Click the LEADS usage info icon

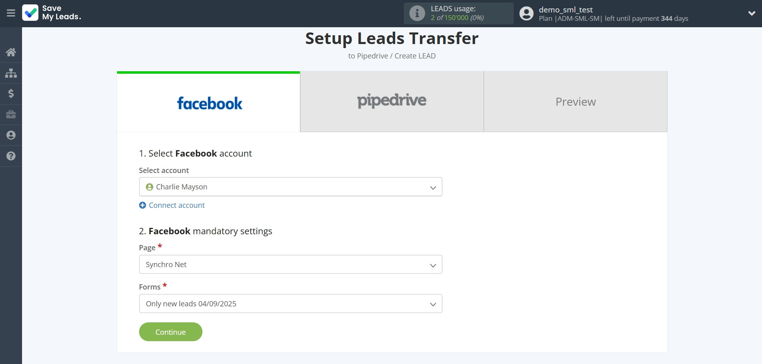417,13
